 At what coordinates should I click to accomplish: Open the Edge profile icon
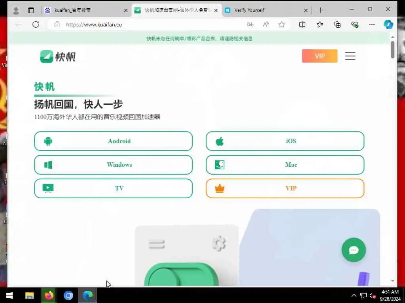point(16,10)
